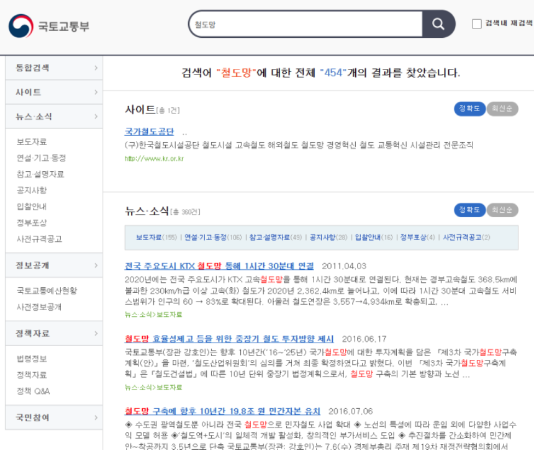
Task: Sort news results by 최신순
Action: point(502,210)
